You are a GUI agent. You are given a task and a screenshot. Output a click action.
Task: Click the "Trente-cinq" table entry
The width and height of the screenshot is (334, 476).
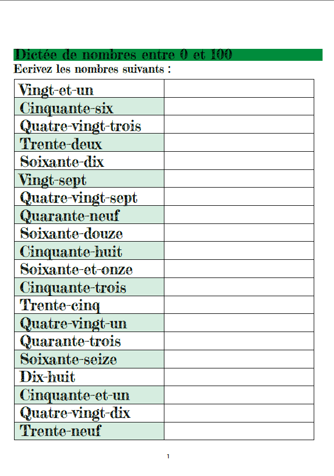(x=60, y=305)
